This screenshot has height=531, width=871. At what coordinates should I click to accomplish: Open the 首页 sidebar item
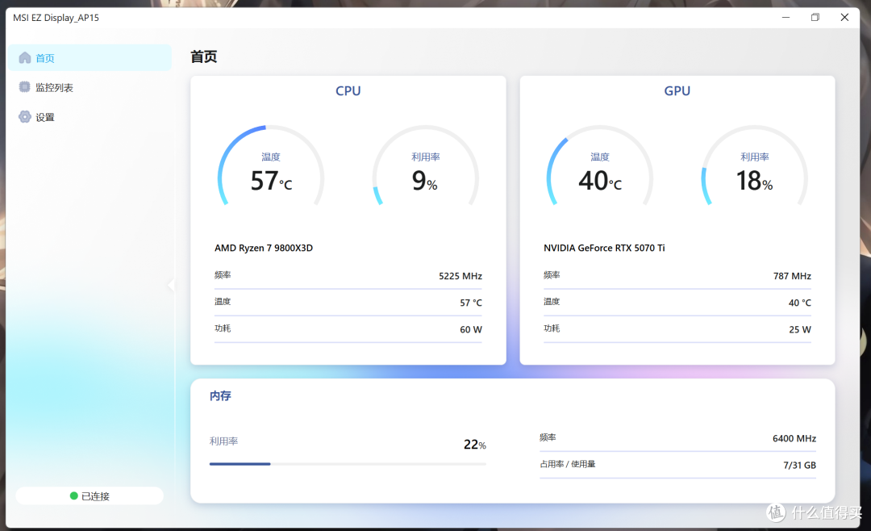(x=90, y=58)
